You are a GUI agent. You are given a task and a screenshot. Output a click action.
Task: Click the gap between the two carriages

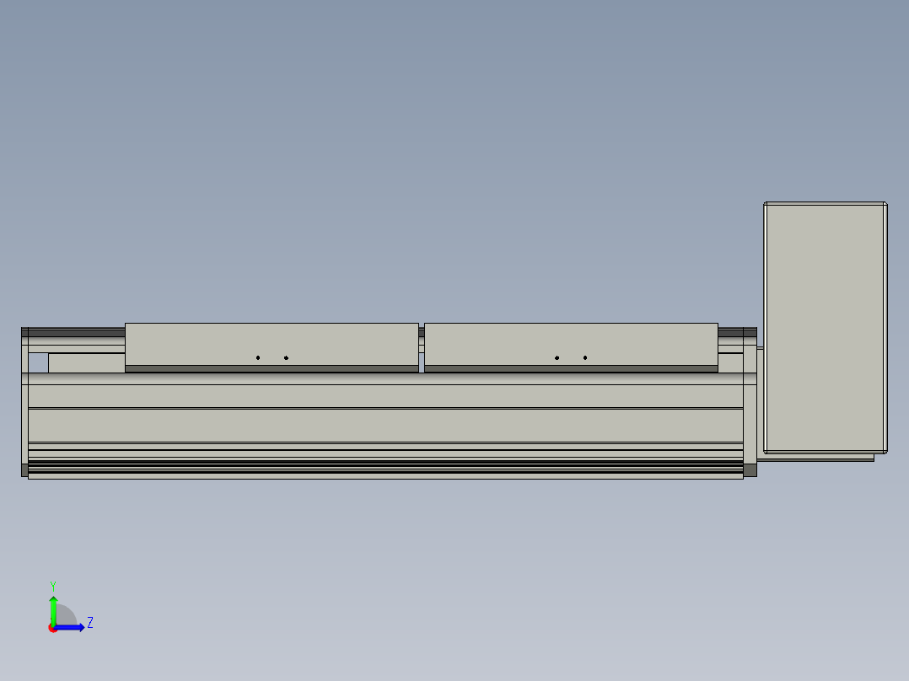click(x=422, y=346)
